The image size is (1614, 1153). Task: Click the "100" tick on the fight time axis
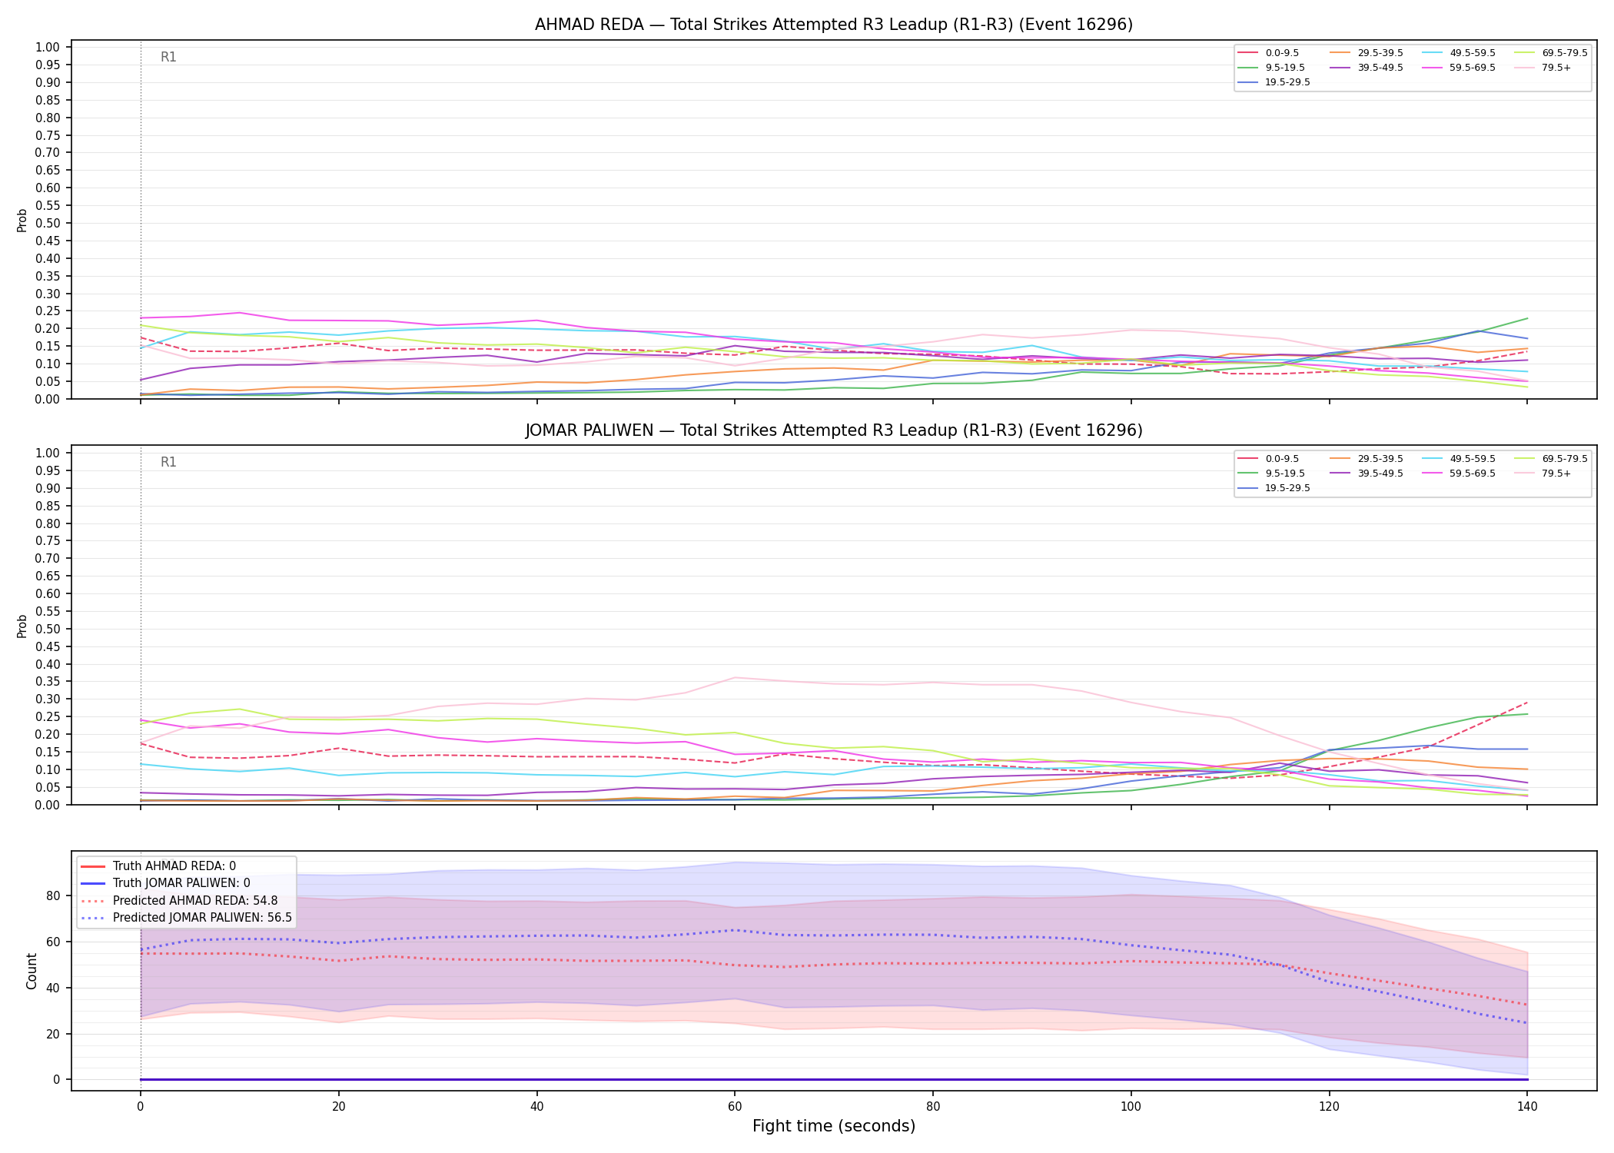click(x=1131, y=1107)
